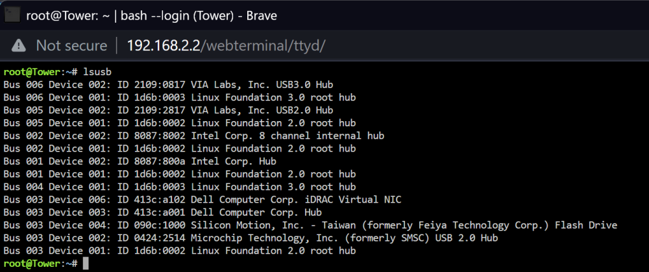Viewport: 649px width, 272px height.
Task: Click the lsusb command text
Action: click(x=97, y=72)
